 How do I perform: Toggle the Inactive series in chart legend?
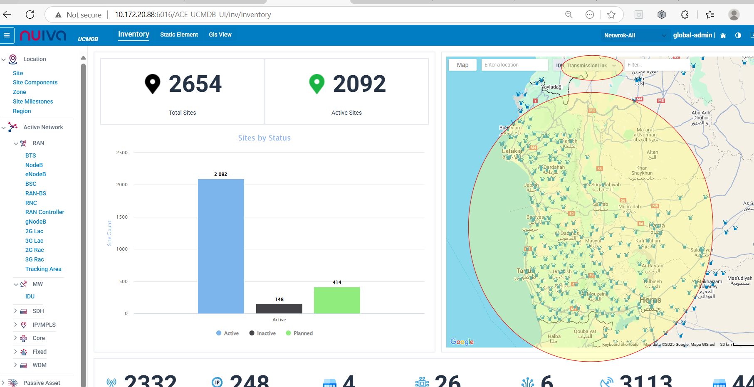(x=262, y=333)
